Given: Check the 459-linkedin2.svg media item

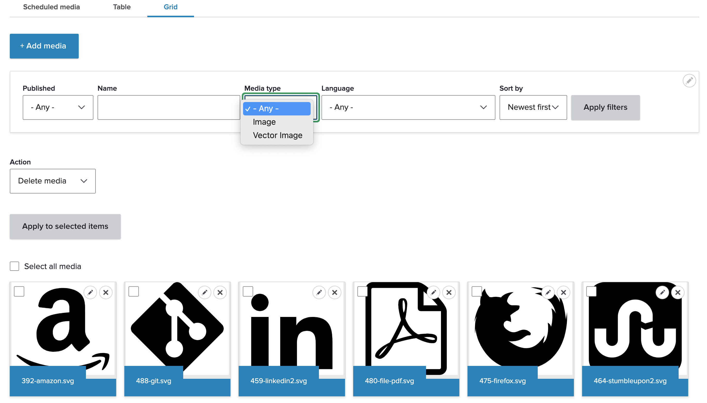Looking at the screenshot, I should pos(248,291).
